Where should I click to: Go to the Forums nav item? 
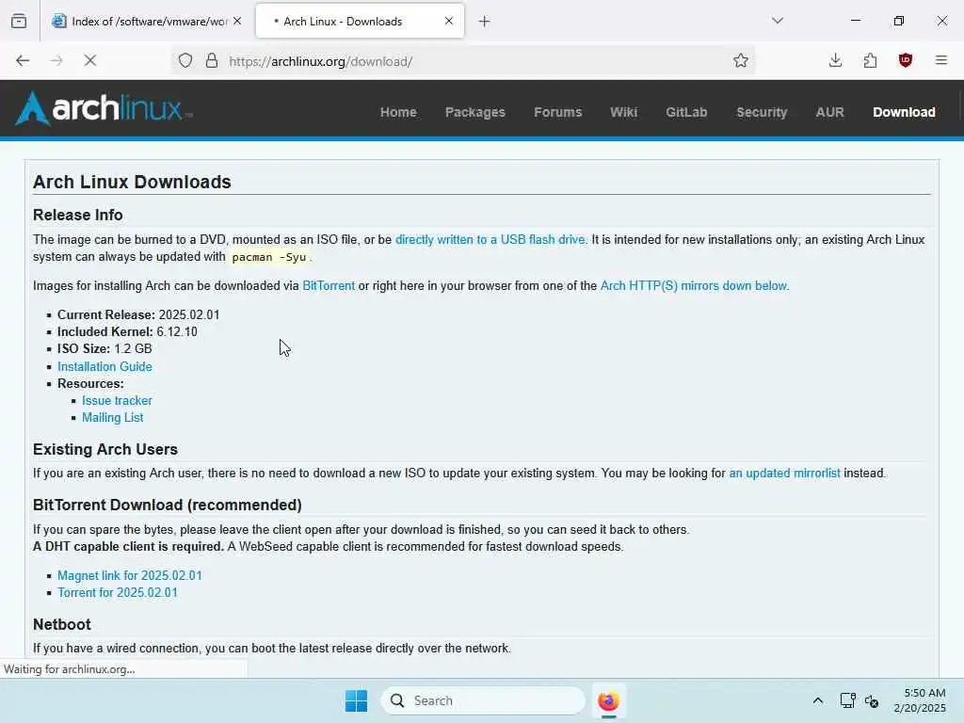click(557, 112)
